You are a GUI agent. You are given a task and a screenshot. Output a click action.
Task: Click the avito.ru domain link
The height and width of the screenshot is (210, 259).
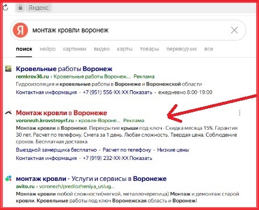click(x=25, y=186)
